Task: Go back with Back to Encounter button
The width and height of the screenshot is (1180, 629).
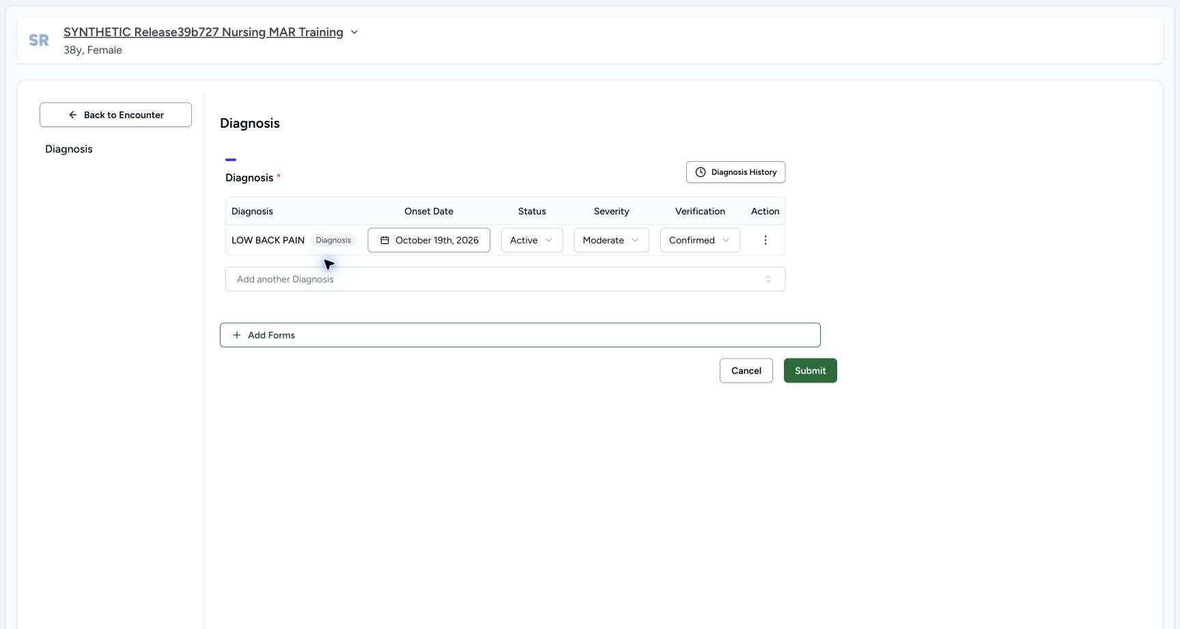Action: 115,115
